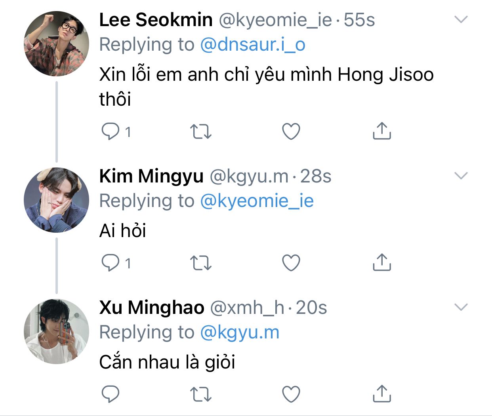Like Xu Minghao's tweet
492x416 pixels.
291,394
